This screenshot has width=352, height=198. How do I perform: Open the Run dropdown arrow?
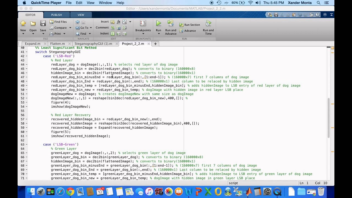159,34
